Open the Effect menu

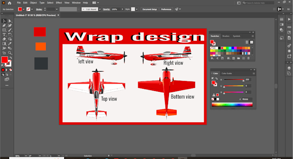click(59, 3)
